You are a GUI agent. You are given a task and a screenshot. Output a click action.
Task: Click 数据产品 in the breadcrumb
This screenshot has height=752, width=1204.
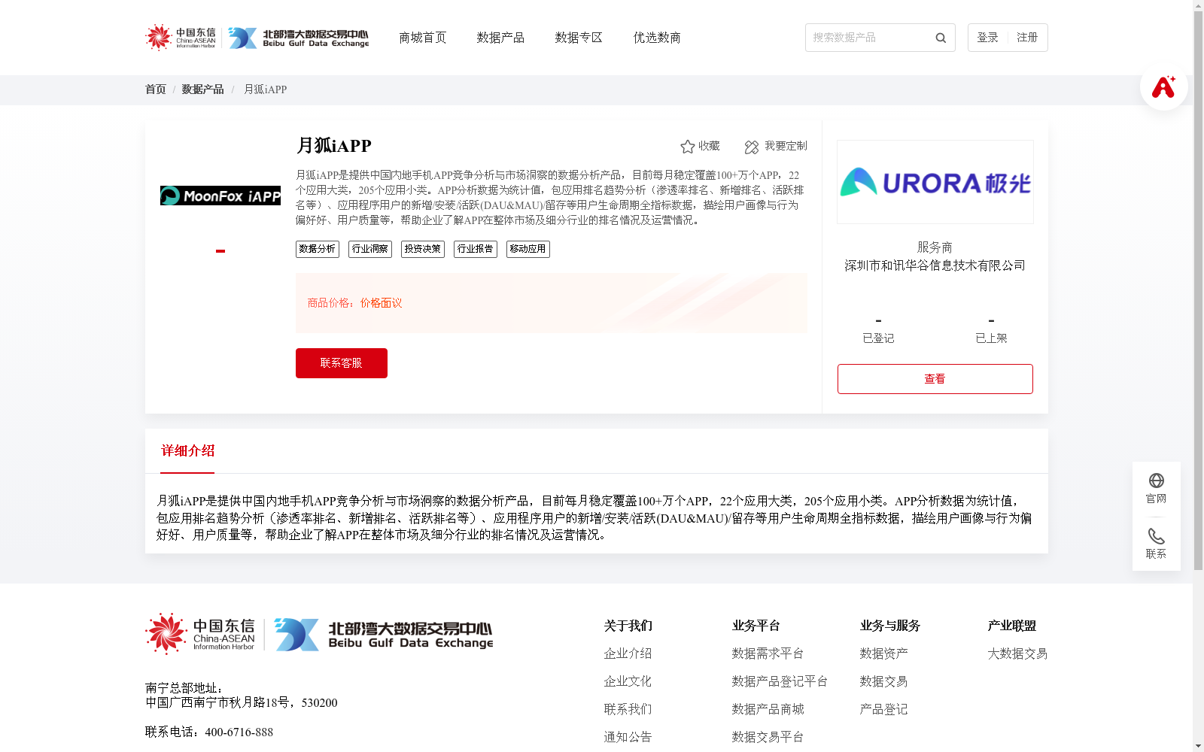point(202,89)
